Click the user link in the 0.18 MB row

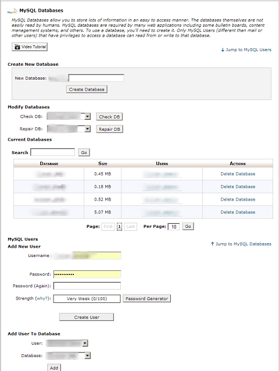point(162,187)
